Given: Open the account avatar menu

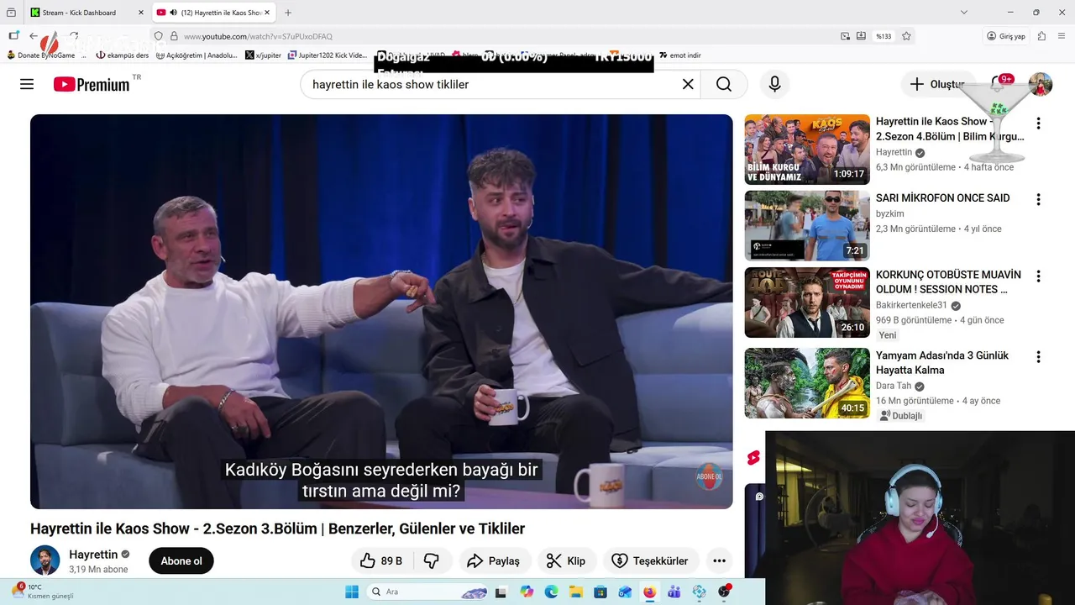Looking at the screenshot, I should tap(1041, 84).
